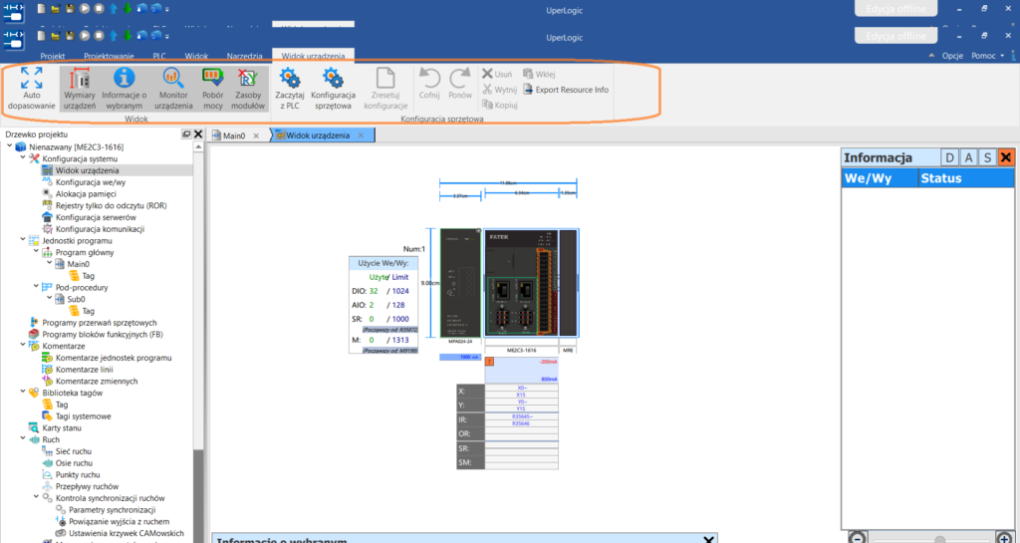
Task: Switch to Main0 document tab
Action: click(x=233, y=136)
